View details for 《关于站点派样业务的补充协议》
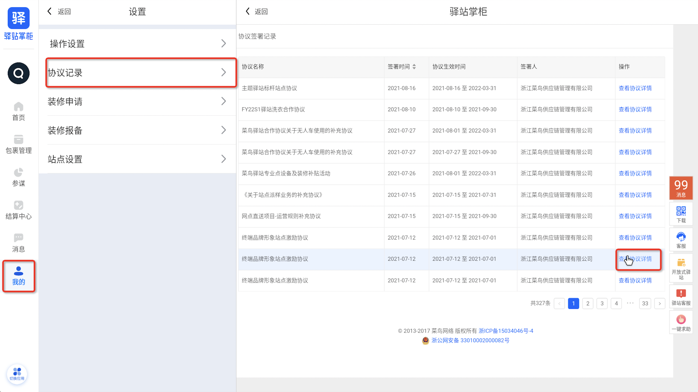This screenshot has height=392, width=698. pyautogui.click(x=635, y=195)
